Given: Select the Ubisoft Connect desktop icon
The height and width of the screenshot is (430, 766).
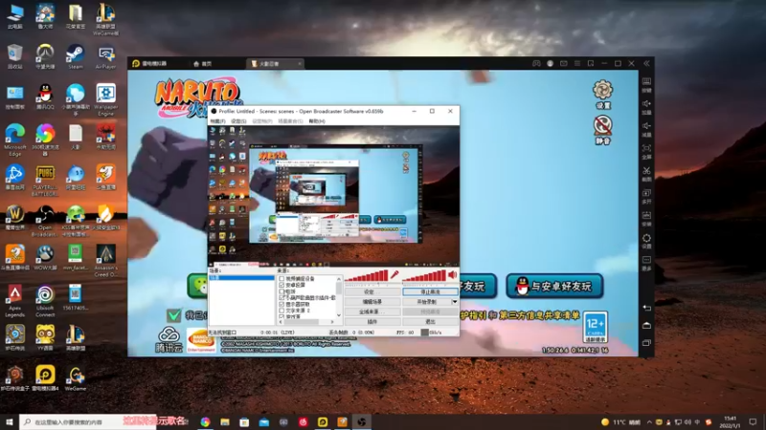Looking at the screenshot, I should 45,301.
